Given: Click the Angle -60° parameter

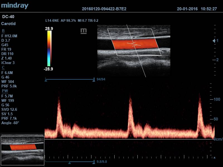Looking at the screenshot, I should coord(10,123).
